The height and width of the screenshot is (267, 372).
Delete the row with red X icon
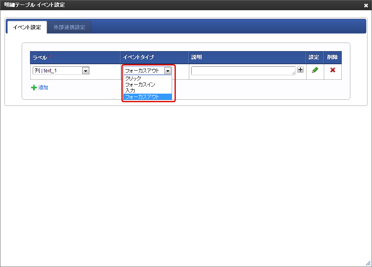click(333, 70)
